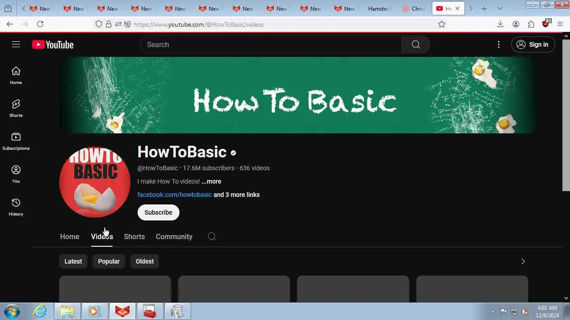Open YouTube settings three-dot menu
570x320 pixels.
click(499, 44)
